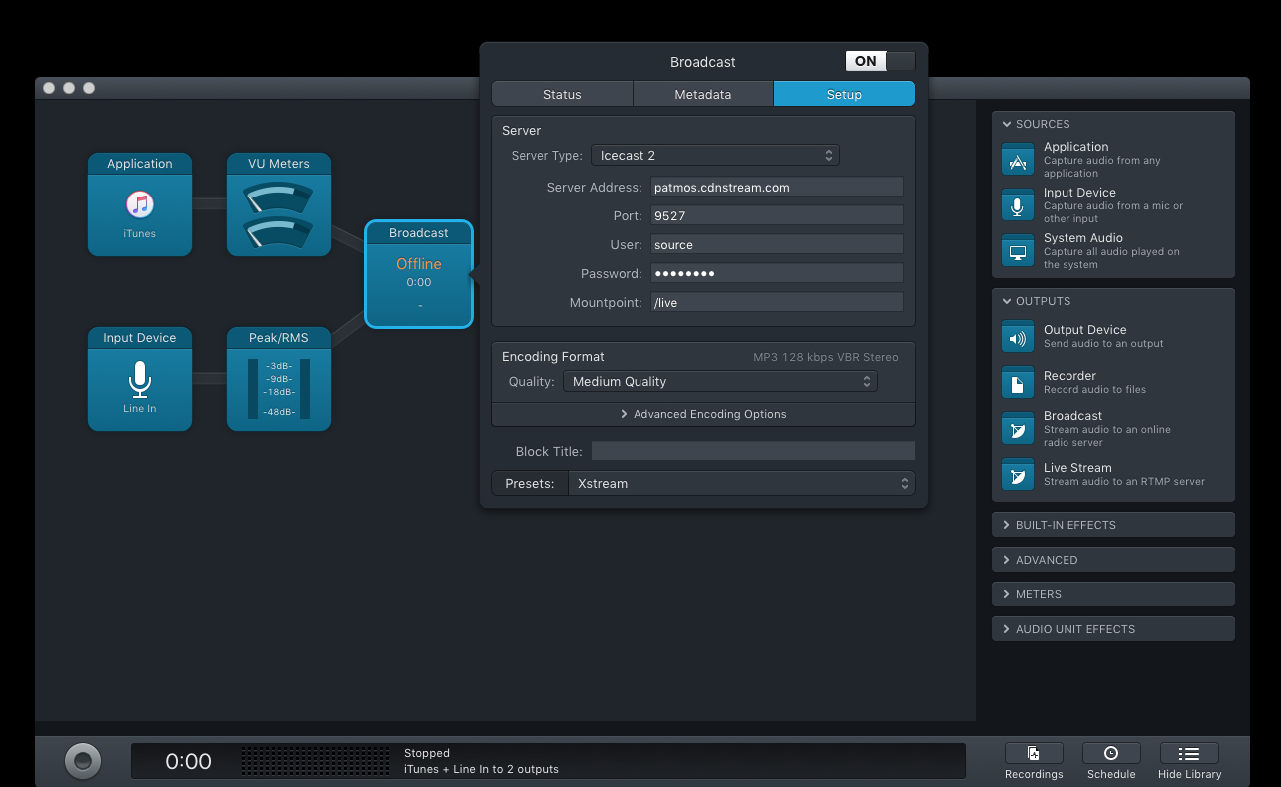This screenshot has width=1281, height=787.
Task: Click the "iTunes + Line In to 2 outputs" status
Action: pos(481,769)
